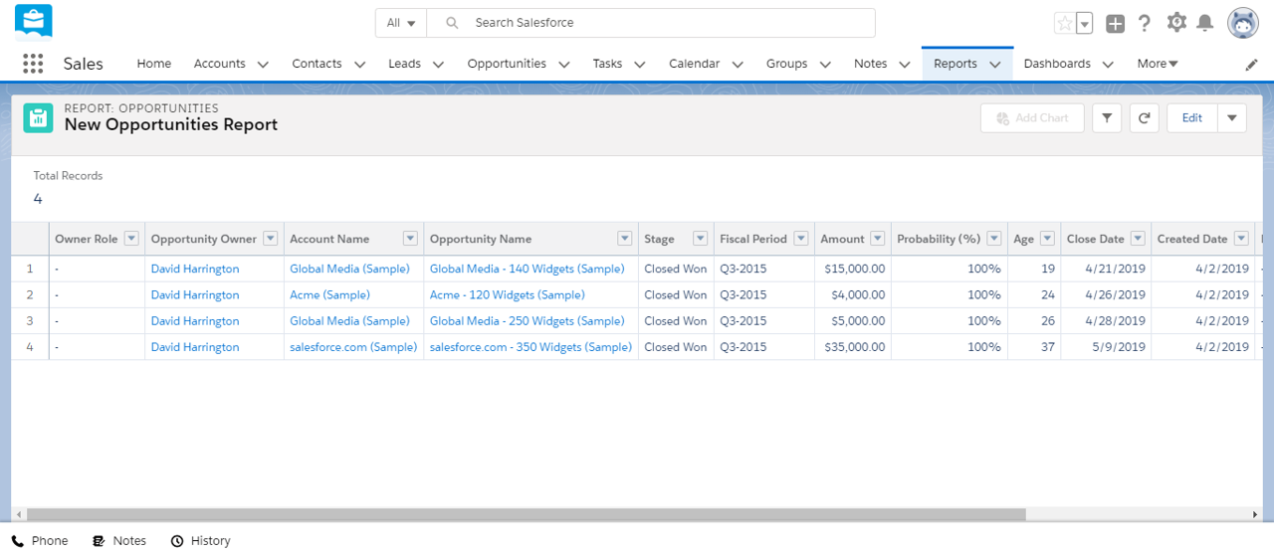
Task: Switch to the Dashboards tab
Action: point(1057,64)
